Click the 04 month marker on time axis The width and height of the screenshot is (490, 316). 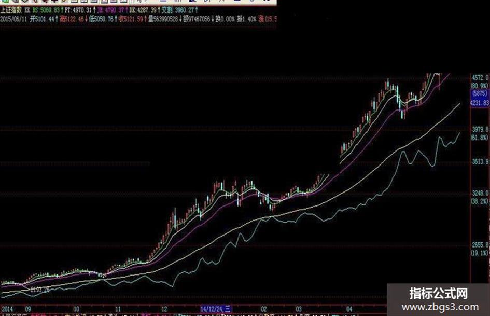349,309
